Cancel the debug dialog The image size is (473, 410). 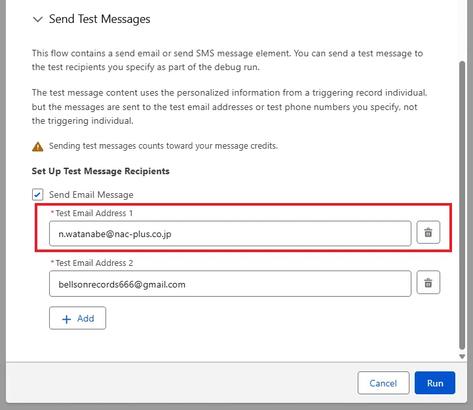pos(383,383)
